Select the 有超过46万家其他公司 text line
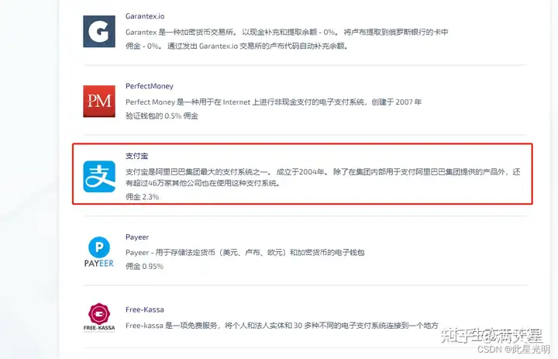The image size is (558, 359). [203, 183]
